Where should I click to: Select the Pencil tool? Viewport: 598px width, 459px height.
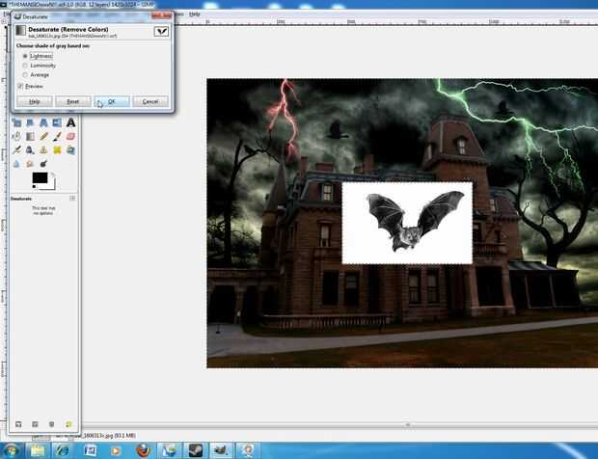pyautogui.click(x=43, y=137)
